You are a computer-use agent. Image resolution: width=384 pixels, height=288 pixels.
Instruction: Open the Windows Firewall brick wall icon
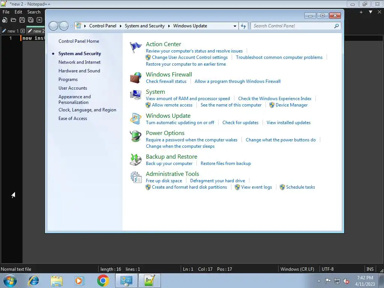point(135,78)
